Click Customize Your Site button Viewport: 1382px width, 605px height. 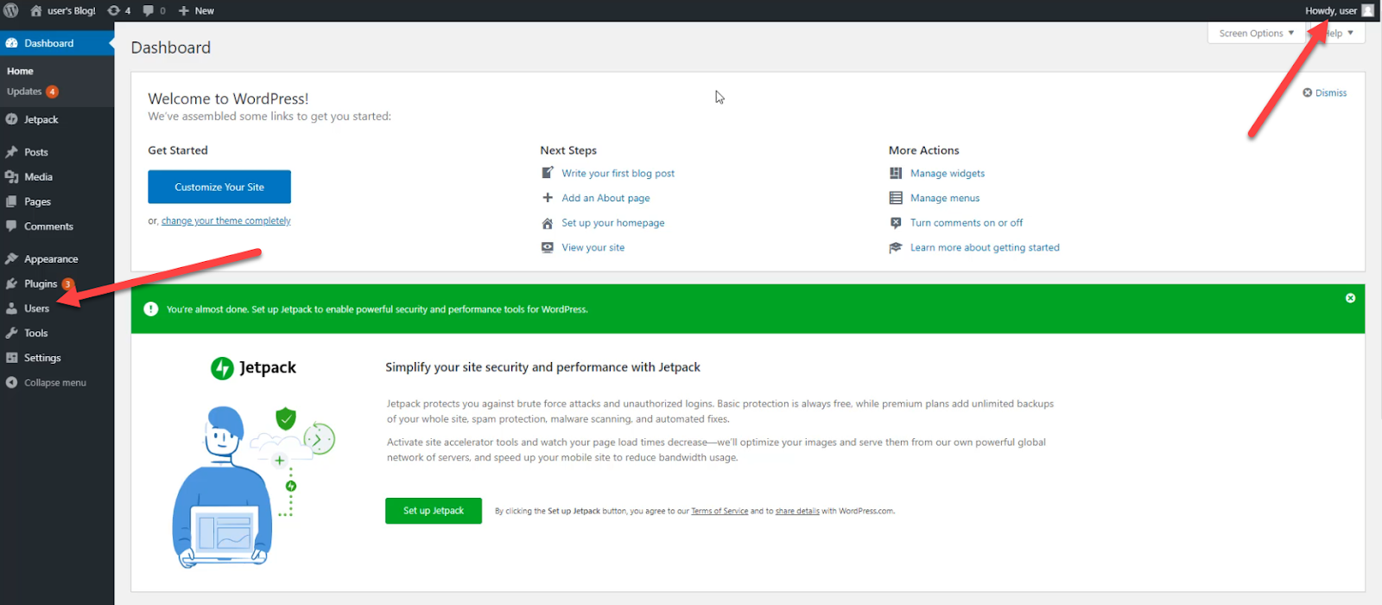[x=219, y=187]
